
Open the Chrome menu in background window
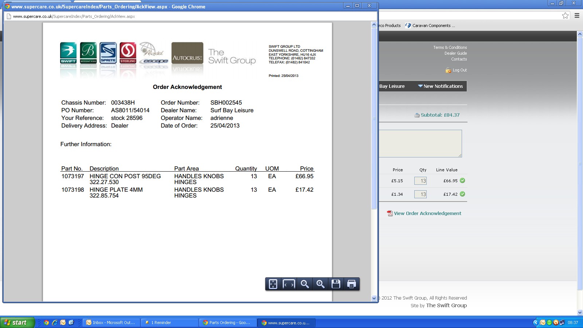577,15
